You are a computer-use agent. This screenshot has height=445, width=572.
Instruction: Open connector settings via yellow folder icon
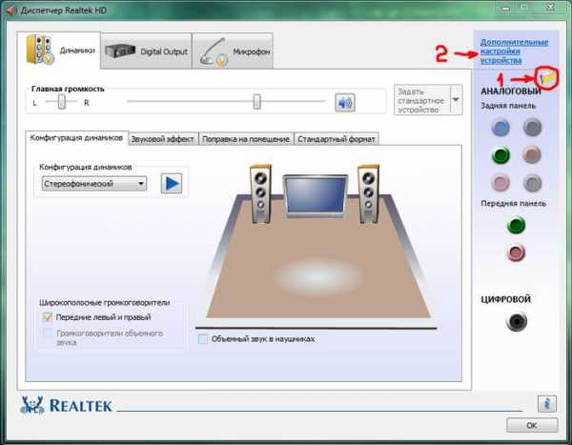(548, 78)
